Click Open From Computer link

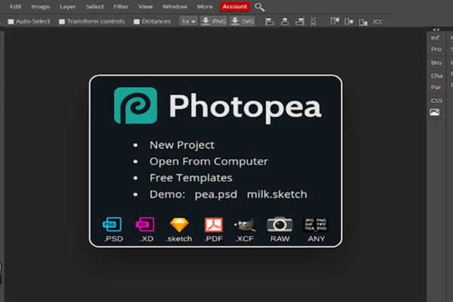pos(209,162)
